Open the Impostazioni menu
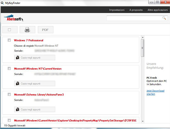This screenshot has width=170, height=129. tap(117, 10)
